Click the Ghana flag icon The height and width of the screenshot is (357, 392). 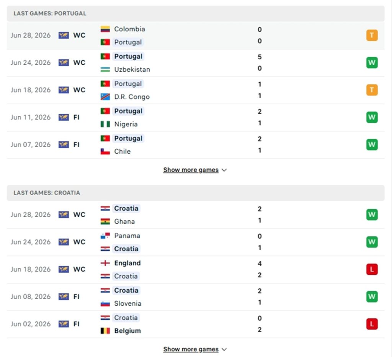click(105, 221)
